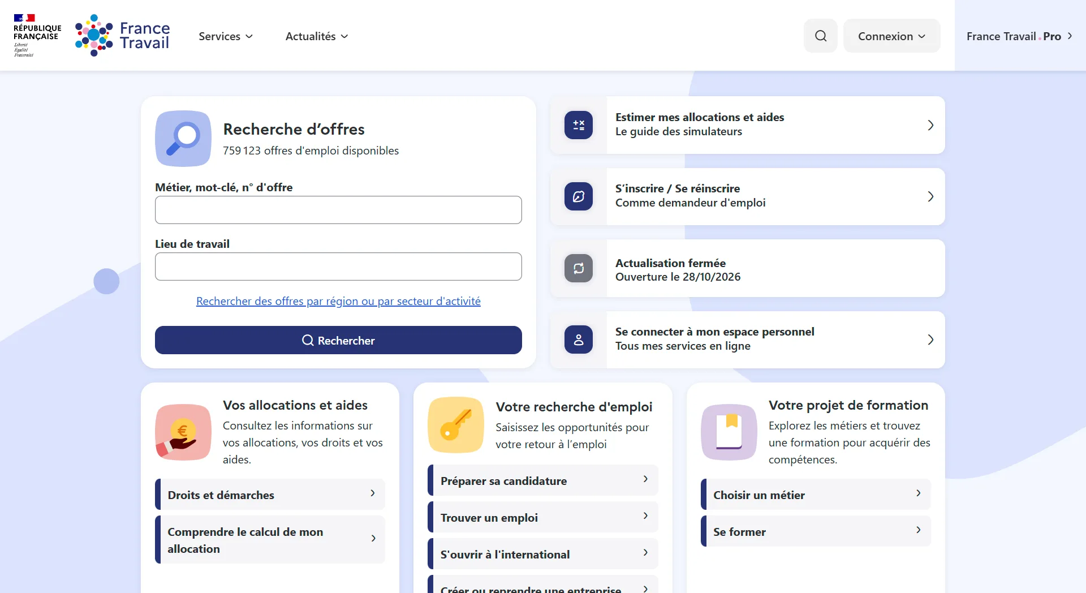Click the 759 123 offres d'emploi disponibles text
Screen dimensions: 1086x593
tap(311, 151)
